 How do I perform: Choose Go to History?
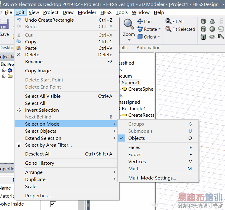pos(67,163)
